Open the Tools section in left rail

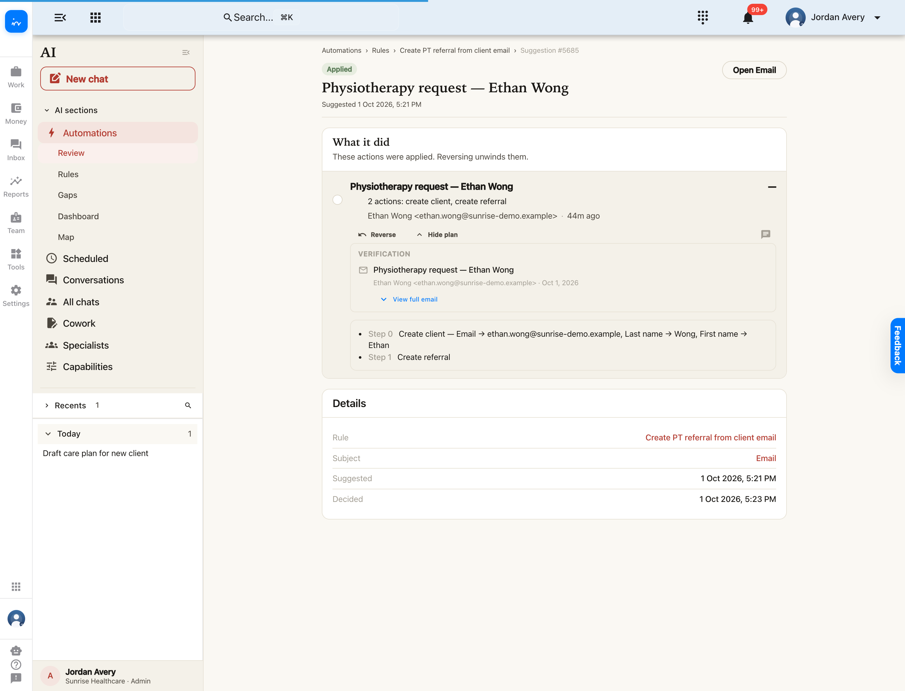point(16,259)
